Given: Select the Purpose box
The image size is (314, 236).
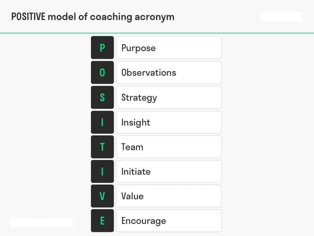Looking at the screenshot, I should tap(169, 48).
